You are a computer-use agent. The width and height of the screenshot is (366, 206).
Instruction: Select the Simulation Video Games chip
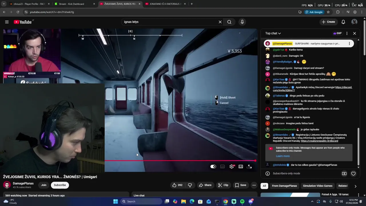click(317, 186)
